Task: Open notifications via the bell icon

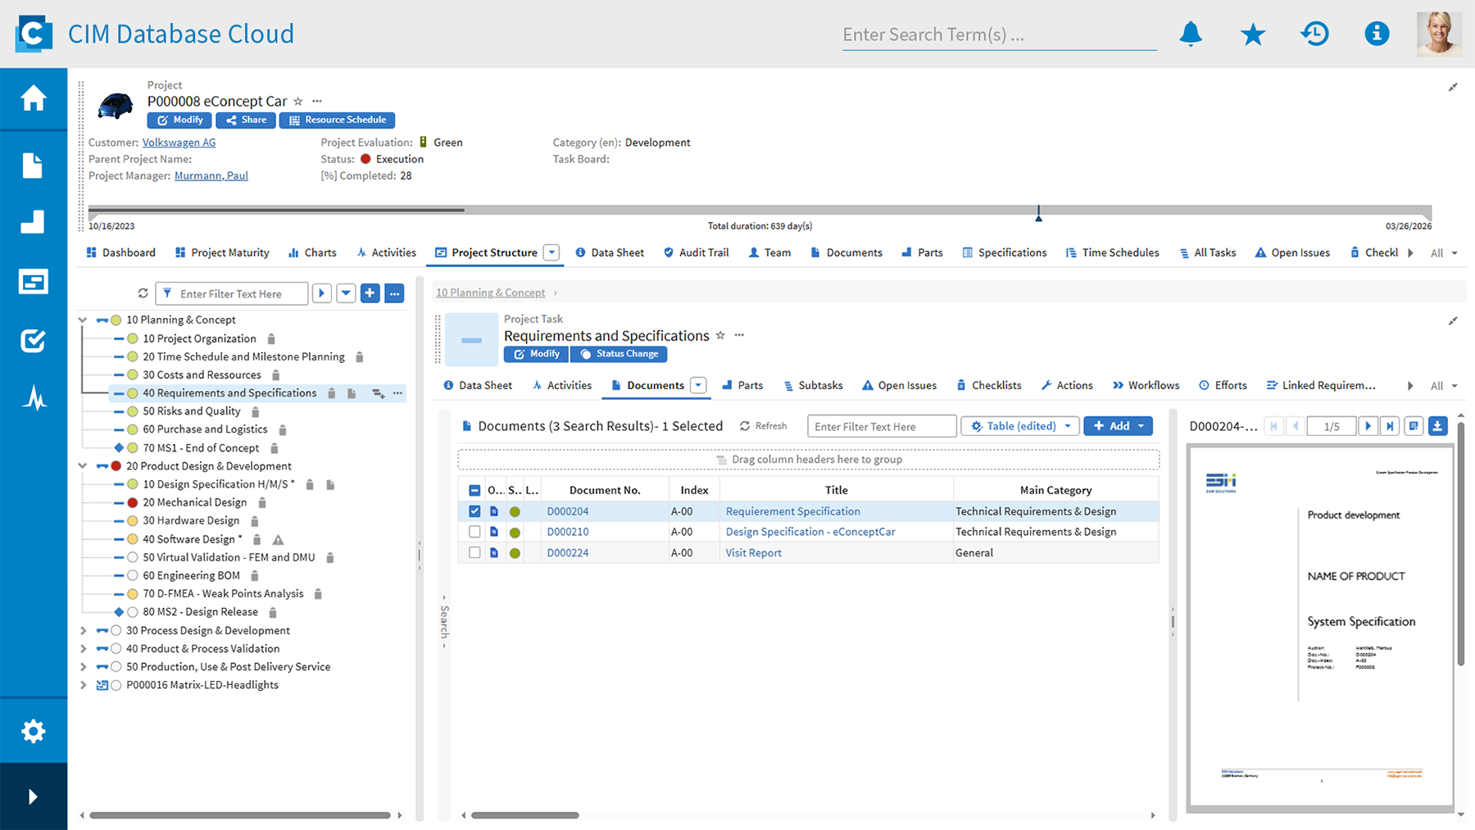Action: coord(1191,34)
